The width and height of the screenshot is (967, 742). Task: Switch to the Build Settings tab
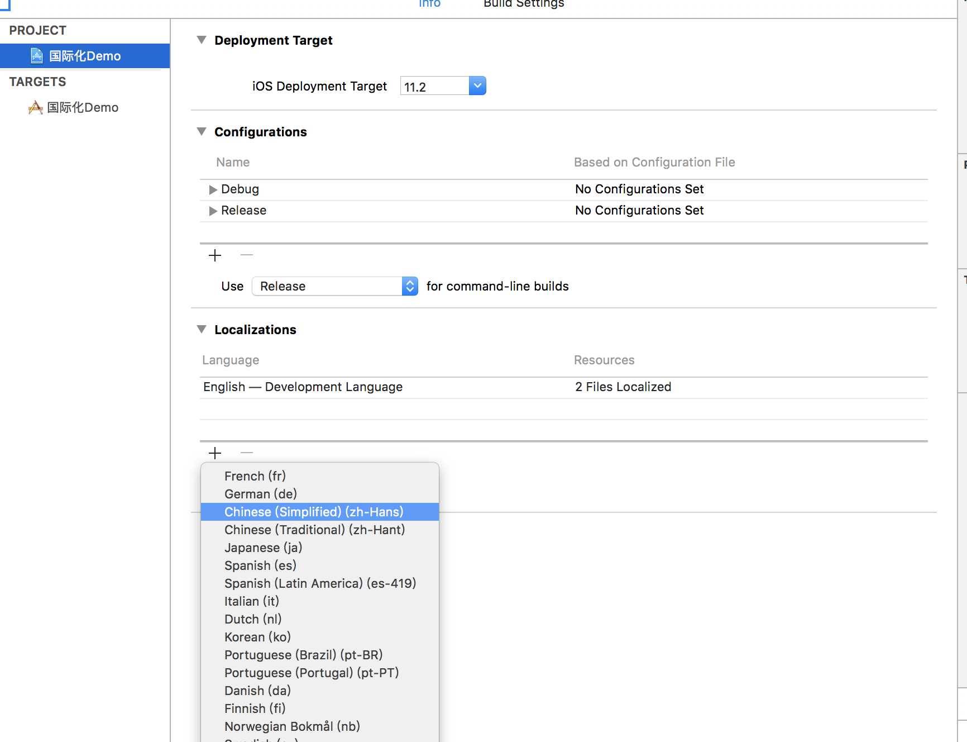tap(524, 4)
